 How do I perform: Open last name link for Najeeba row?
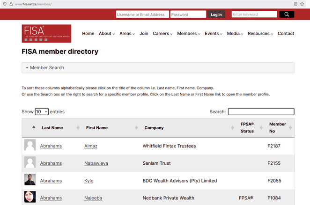pos(51,198)
